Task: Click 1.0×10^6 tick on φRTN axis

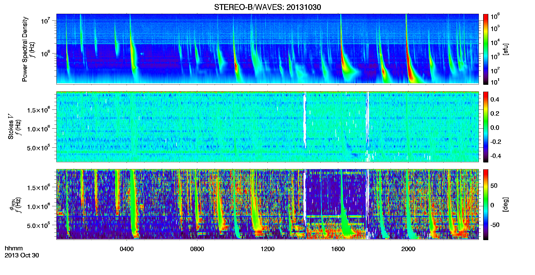Action: click(39, 206)
